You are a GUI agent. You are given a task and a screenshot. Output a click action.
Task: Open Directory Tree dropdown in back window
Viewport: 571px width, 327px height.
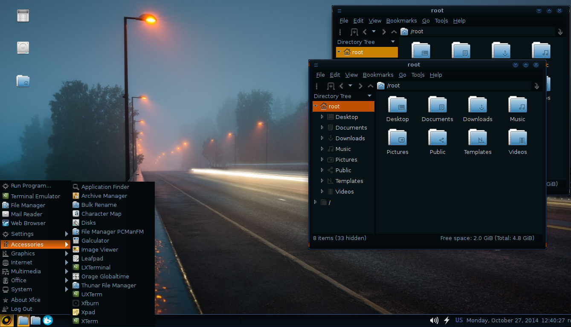tap(393, 42)
